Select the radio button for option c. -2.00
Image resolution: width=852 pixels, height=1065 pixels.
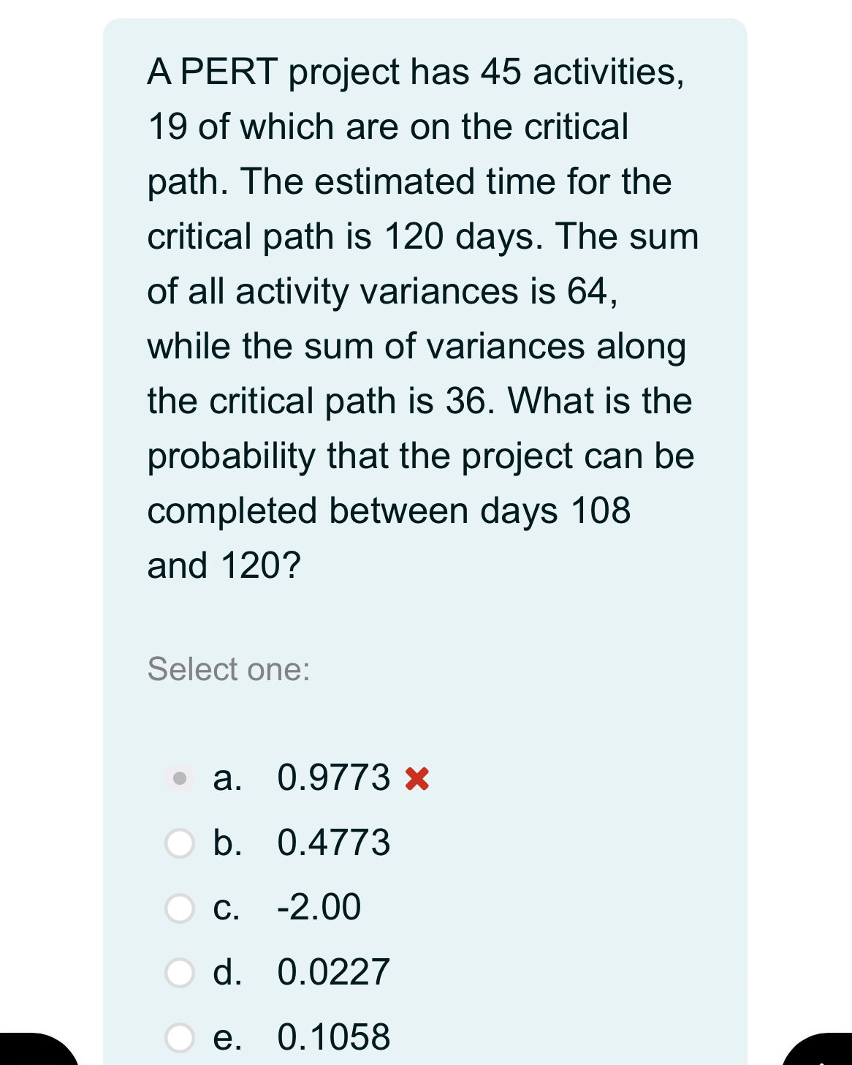[x=180, y=907]
